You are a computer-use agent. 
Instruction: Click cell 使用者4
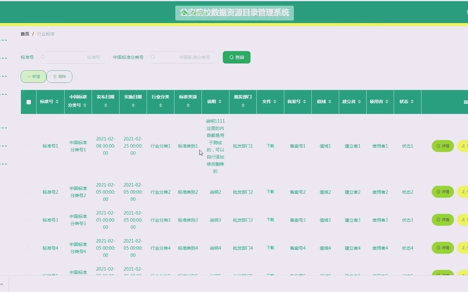[380, 248]
